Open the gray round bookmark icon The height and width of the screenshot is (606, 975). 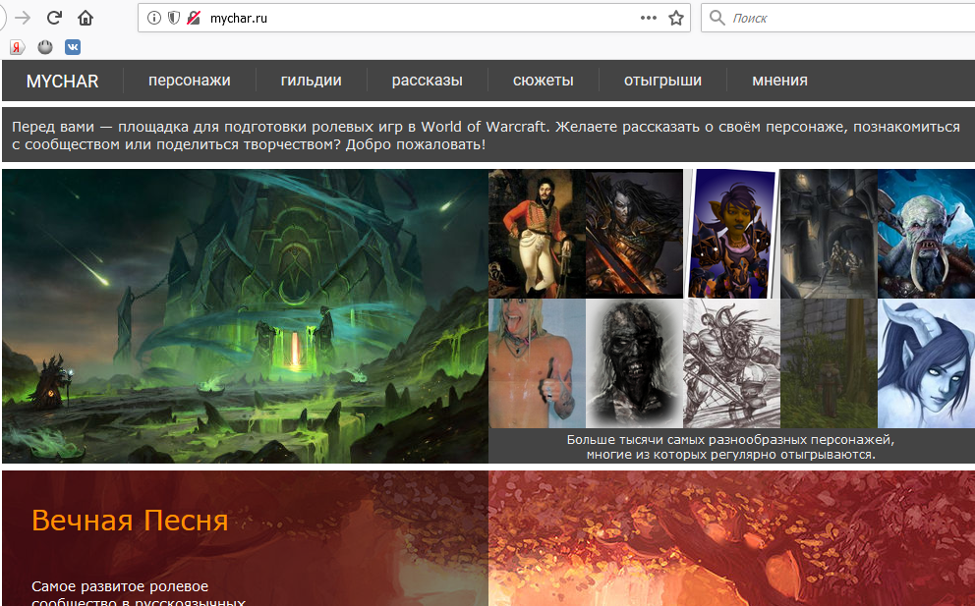tap(45, 47)
